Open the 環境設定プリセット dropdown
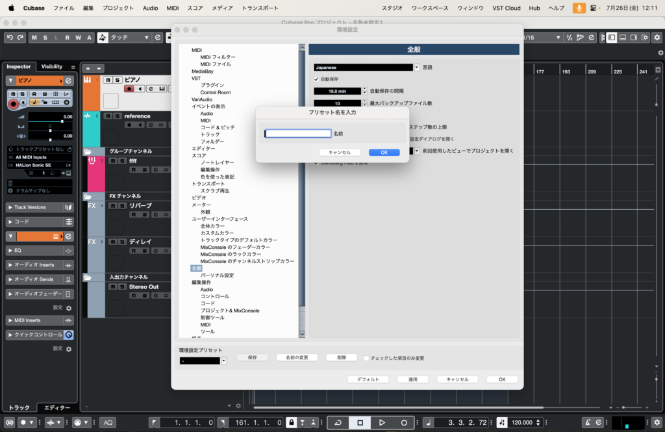The width and height of the screenshot is (665, 432). [223, 361]
